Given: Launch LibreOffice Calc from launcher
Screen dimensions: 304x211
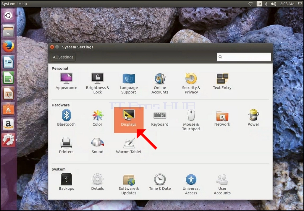Looking at the screenshot, I should click(x=8, y=77).
